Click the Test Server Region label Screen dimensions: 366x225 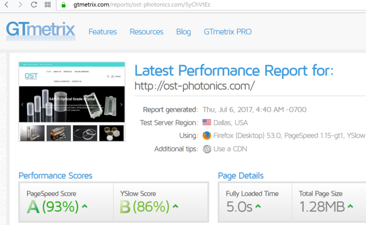pos(169,123)
